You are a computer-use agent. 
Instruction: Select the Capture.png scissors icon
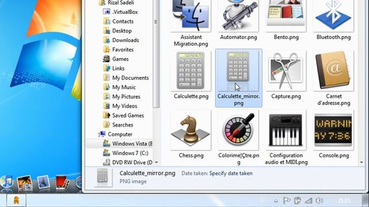click(286, 71)
